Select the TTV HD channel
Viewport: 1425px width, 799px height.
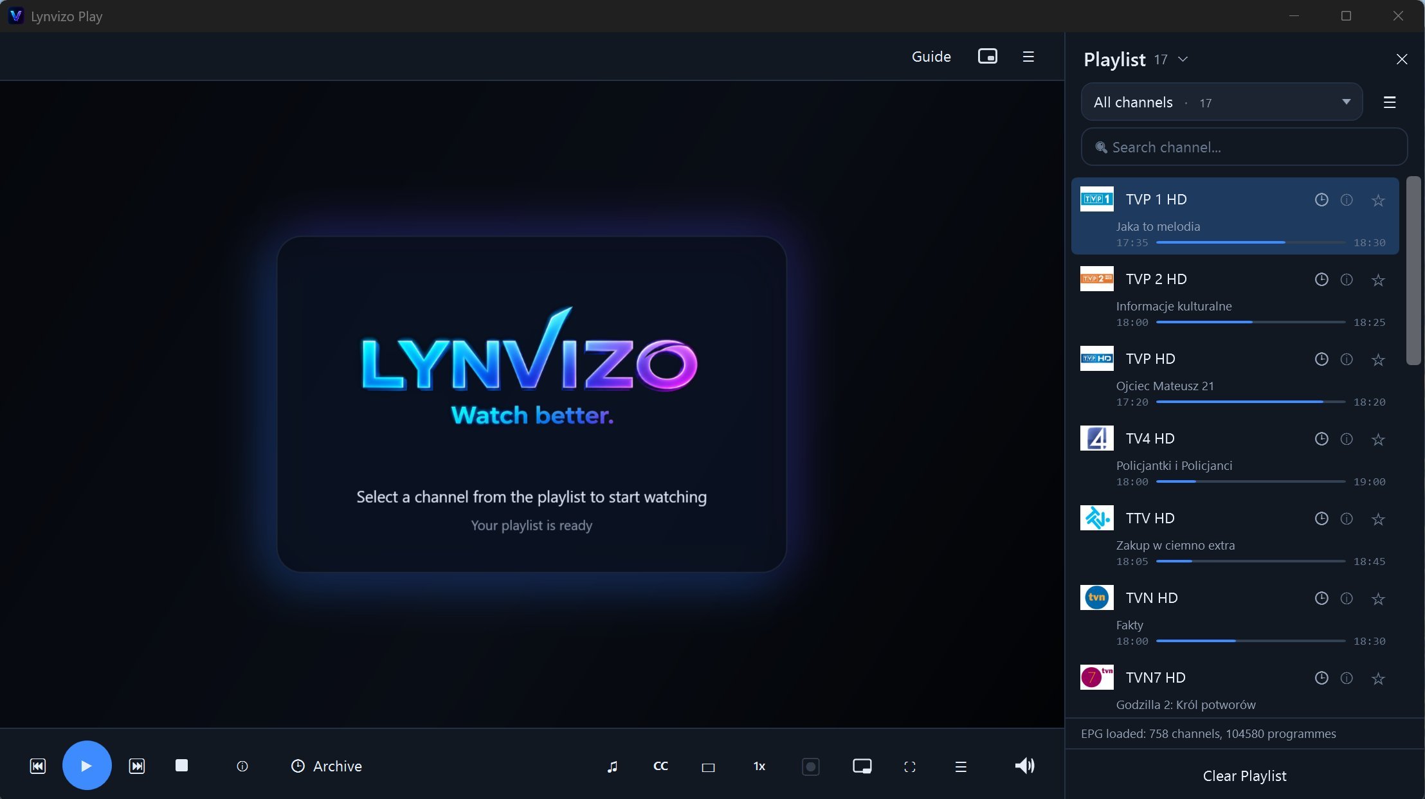[x=1235, y=535]
